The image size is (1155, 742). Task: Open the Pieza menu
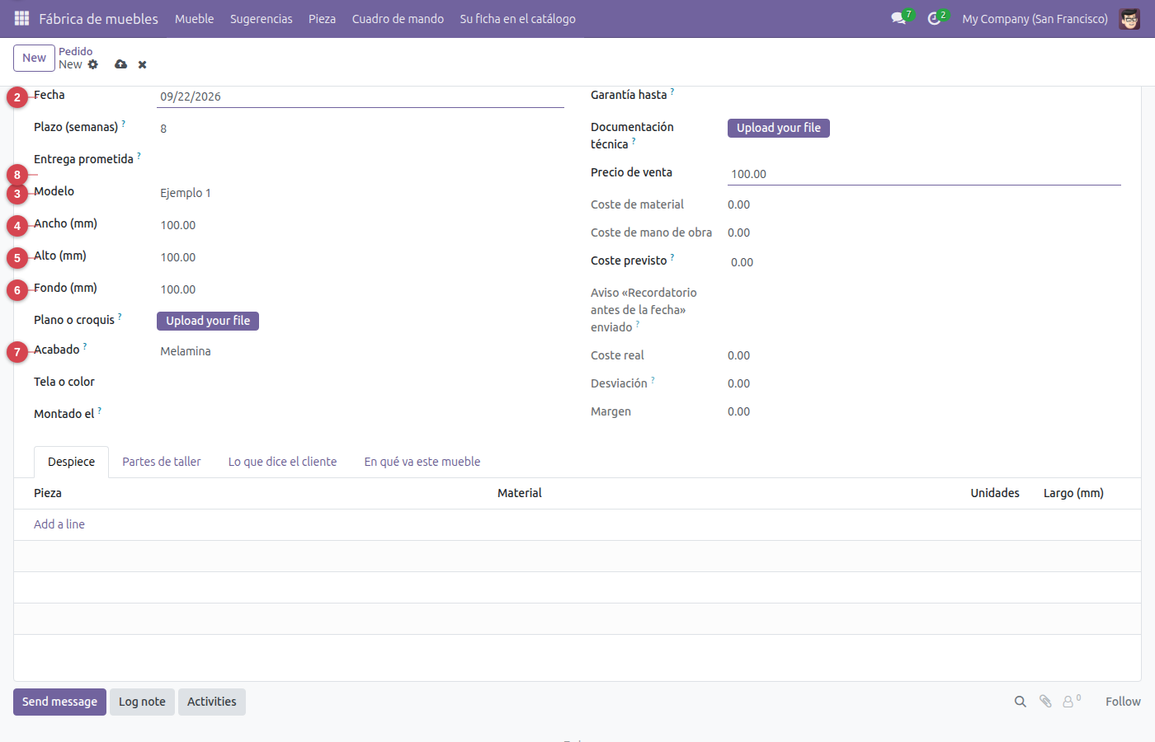[323, 19]
